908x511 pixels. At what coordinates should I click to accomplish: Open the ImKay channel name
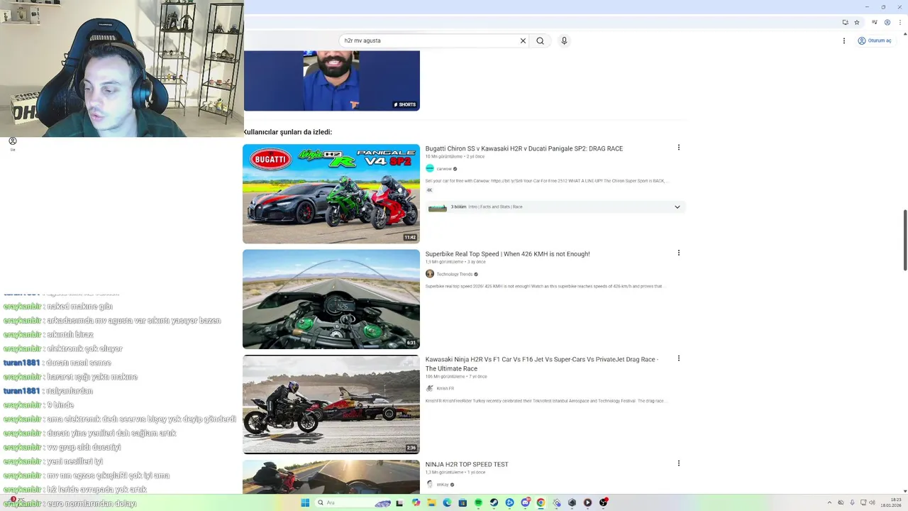pos(443,485)
